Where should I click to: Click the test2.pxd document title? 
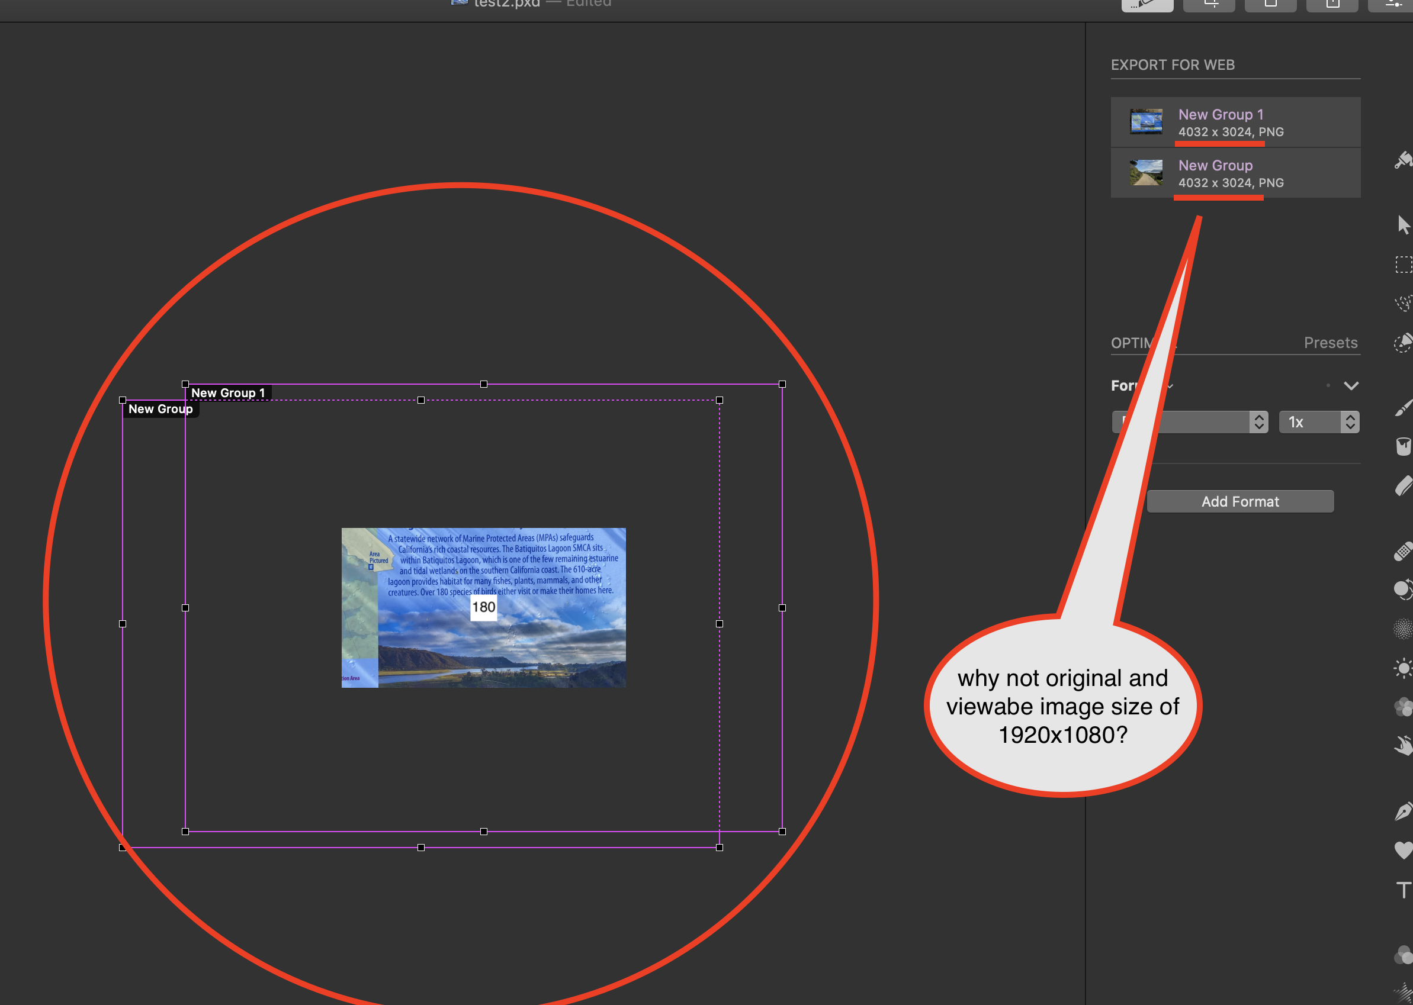click(x=506, y=4)
